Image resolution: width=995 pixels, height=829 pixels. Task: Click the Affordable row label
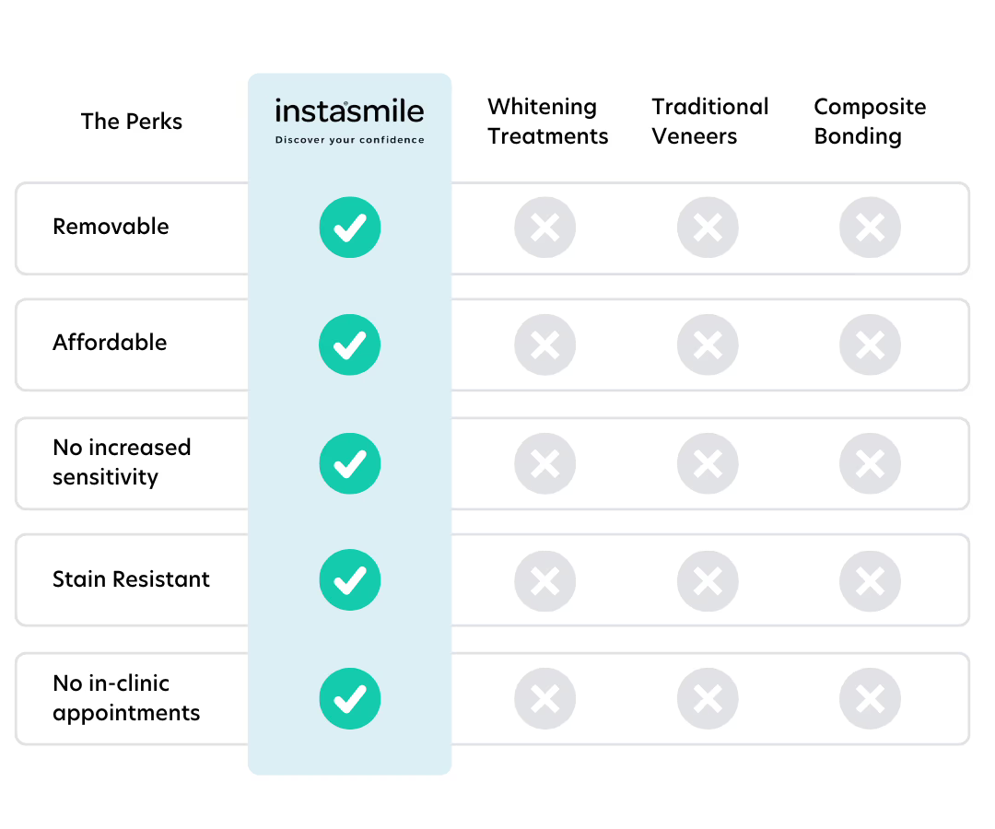coord(110,343)
